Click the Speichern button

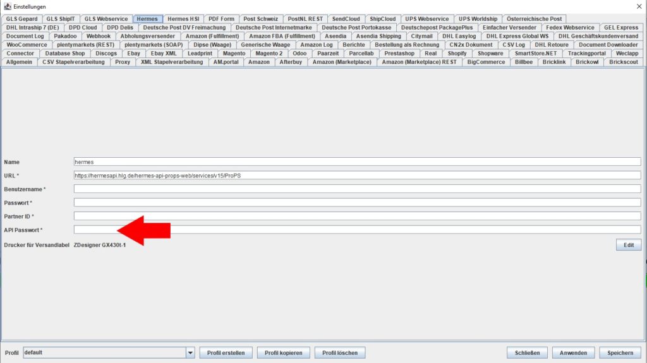tap(620, 353)
